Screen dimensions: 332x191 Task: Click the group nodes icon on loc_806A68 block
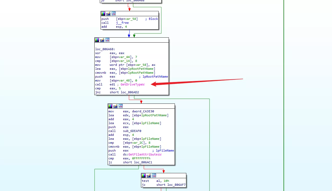pos(107,40)
